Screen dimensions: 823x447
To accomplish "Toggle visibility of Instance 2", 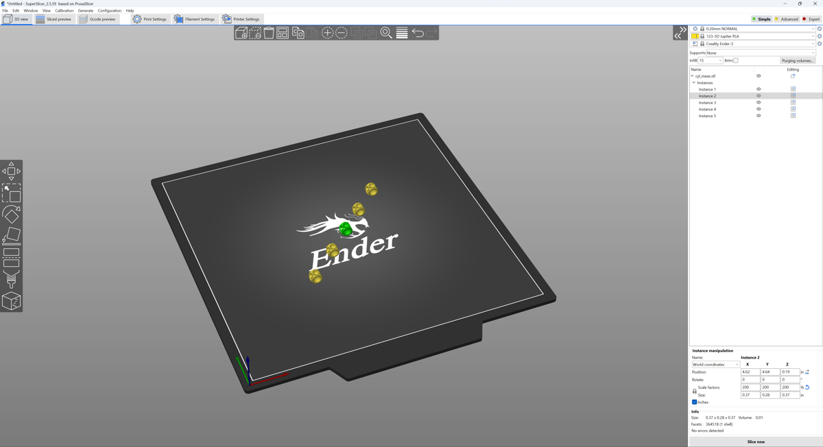I will click(759, 96).
